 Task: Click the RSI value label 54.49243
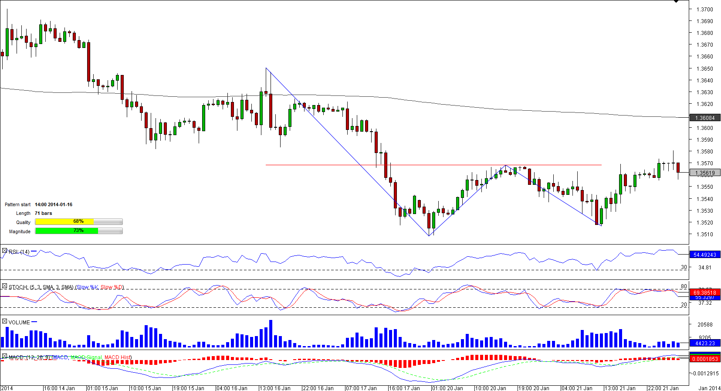point(704,255)
